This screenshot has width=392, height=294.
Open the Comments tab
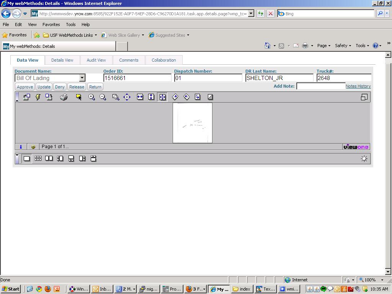[x=129, y=60]
